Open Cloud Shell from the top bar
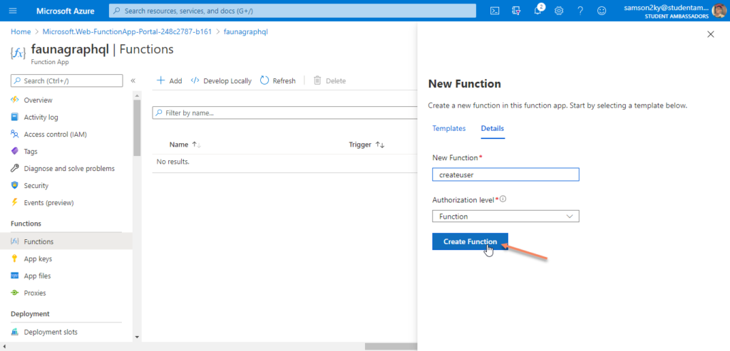Image resolution: width=730 pixels, height=351 pixels. [495, 11]
